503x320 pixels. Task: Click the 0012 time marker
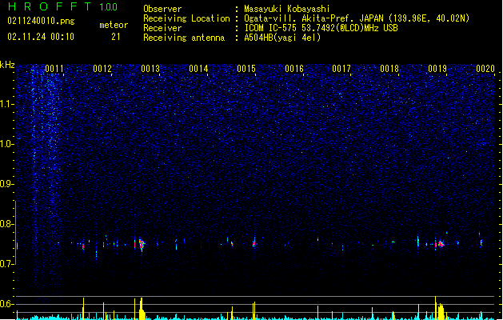pyautogui.click(x=102, y=69)
